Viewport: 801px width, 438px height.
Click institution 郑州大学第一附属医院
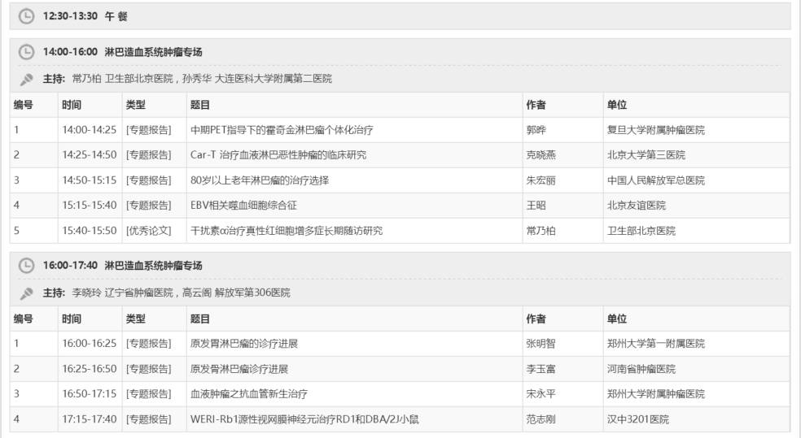coord(656,344)
